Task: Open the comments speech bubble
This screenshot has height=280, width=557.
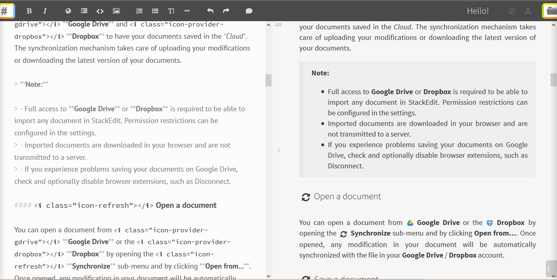Action: pyautogui.click(x=249, y=11)
